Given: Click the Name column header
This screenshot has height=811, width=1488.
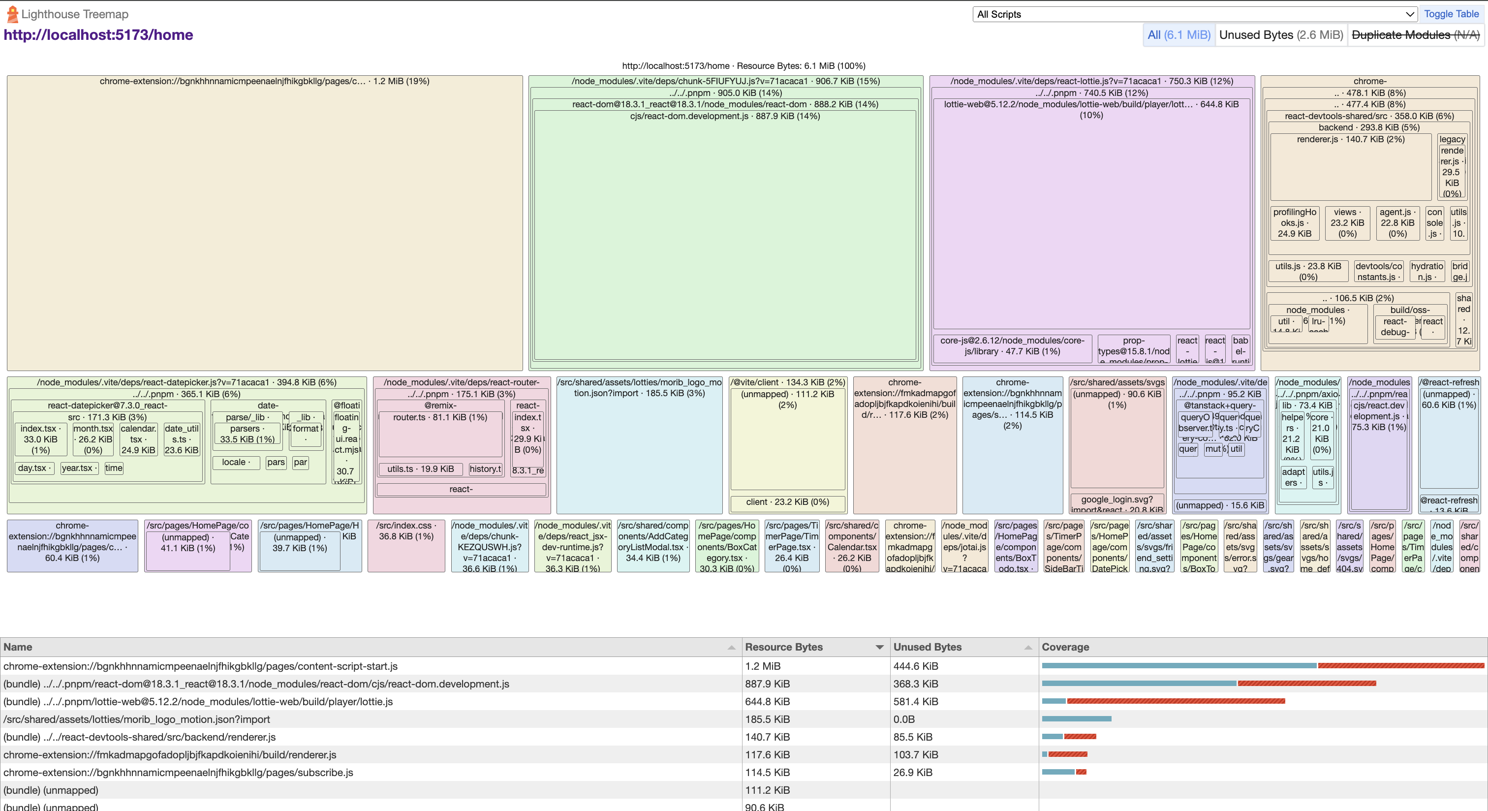Looking at the screenshot, I should 18,648.
